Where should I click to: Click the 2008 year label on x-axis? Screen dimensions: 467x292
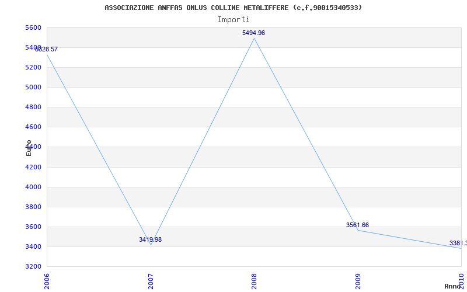(254, 281)
